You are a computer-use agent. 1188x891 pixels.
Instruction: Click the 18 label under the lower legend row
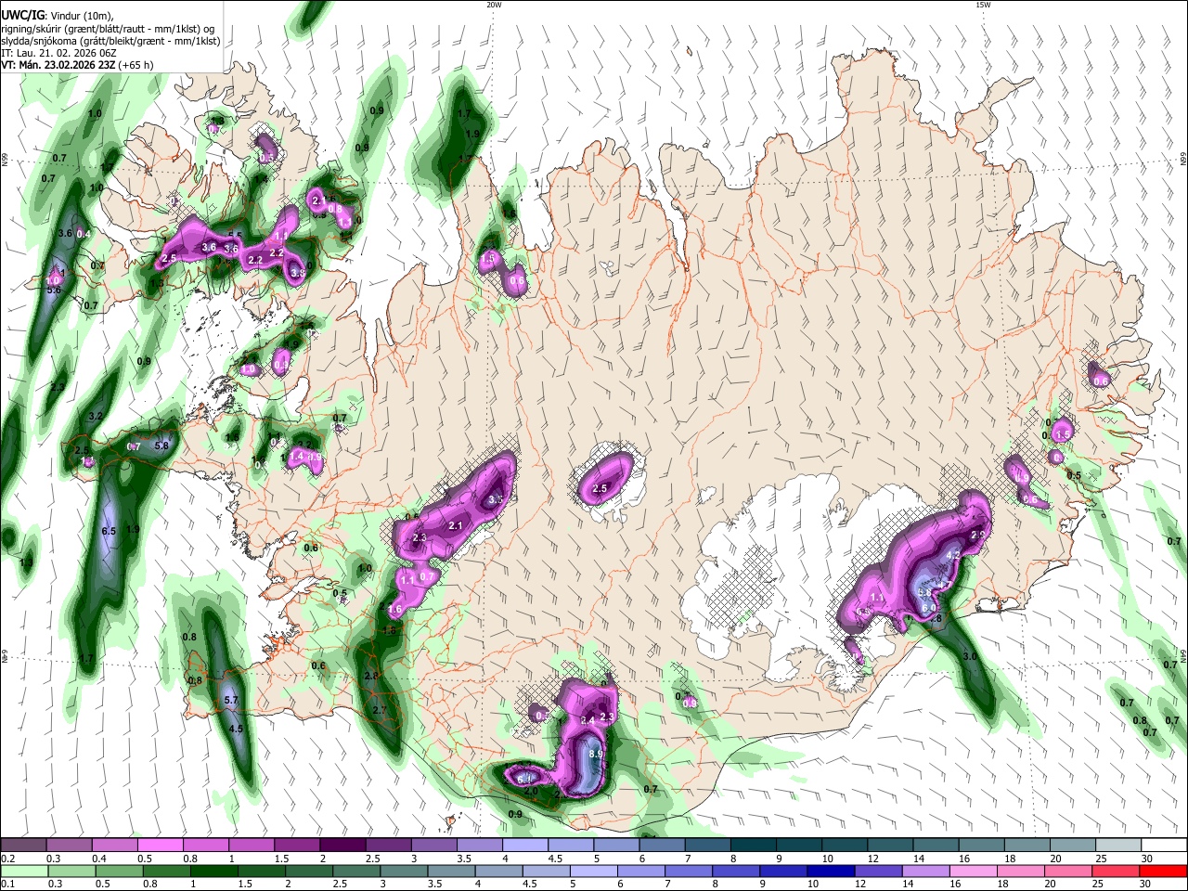click(x=1005, y=885)
